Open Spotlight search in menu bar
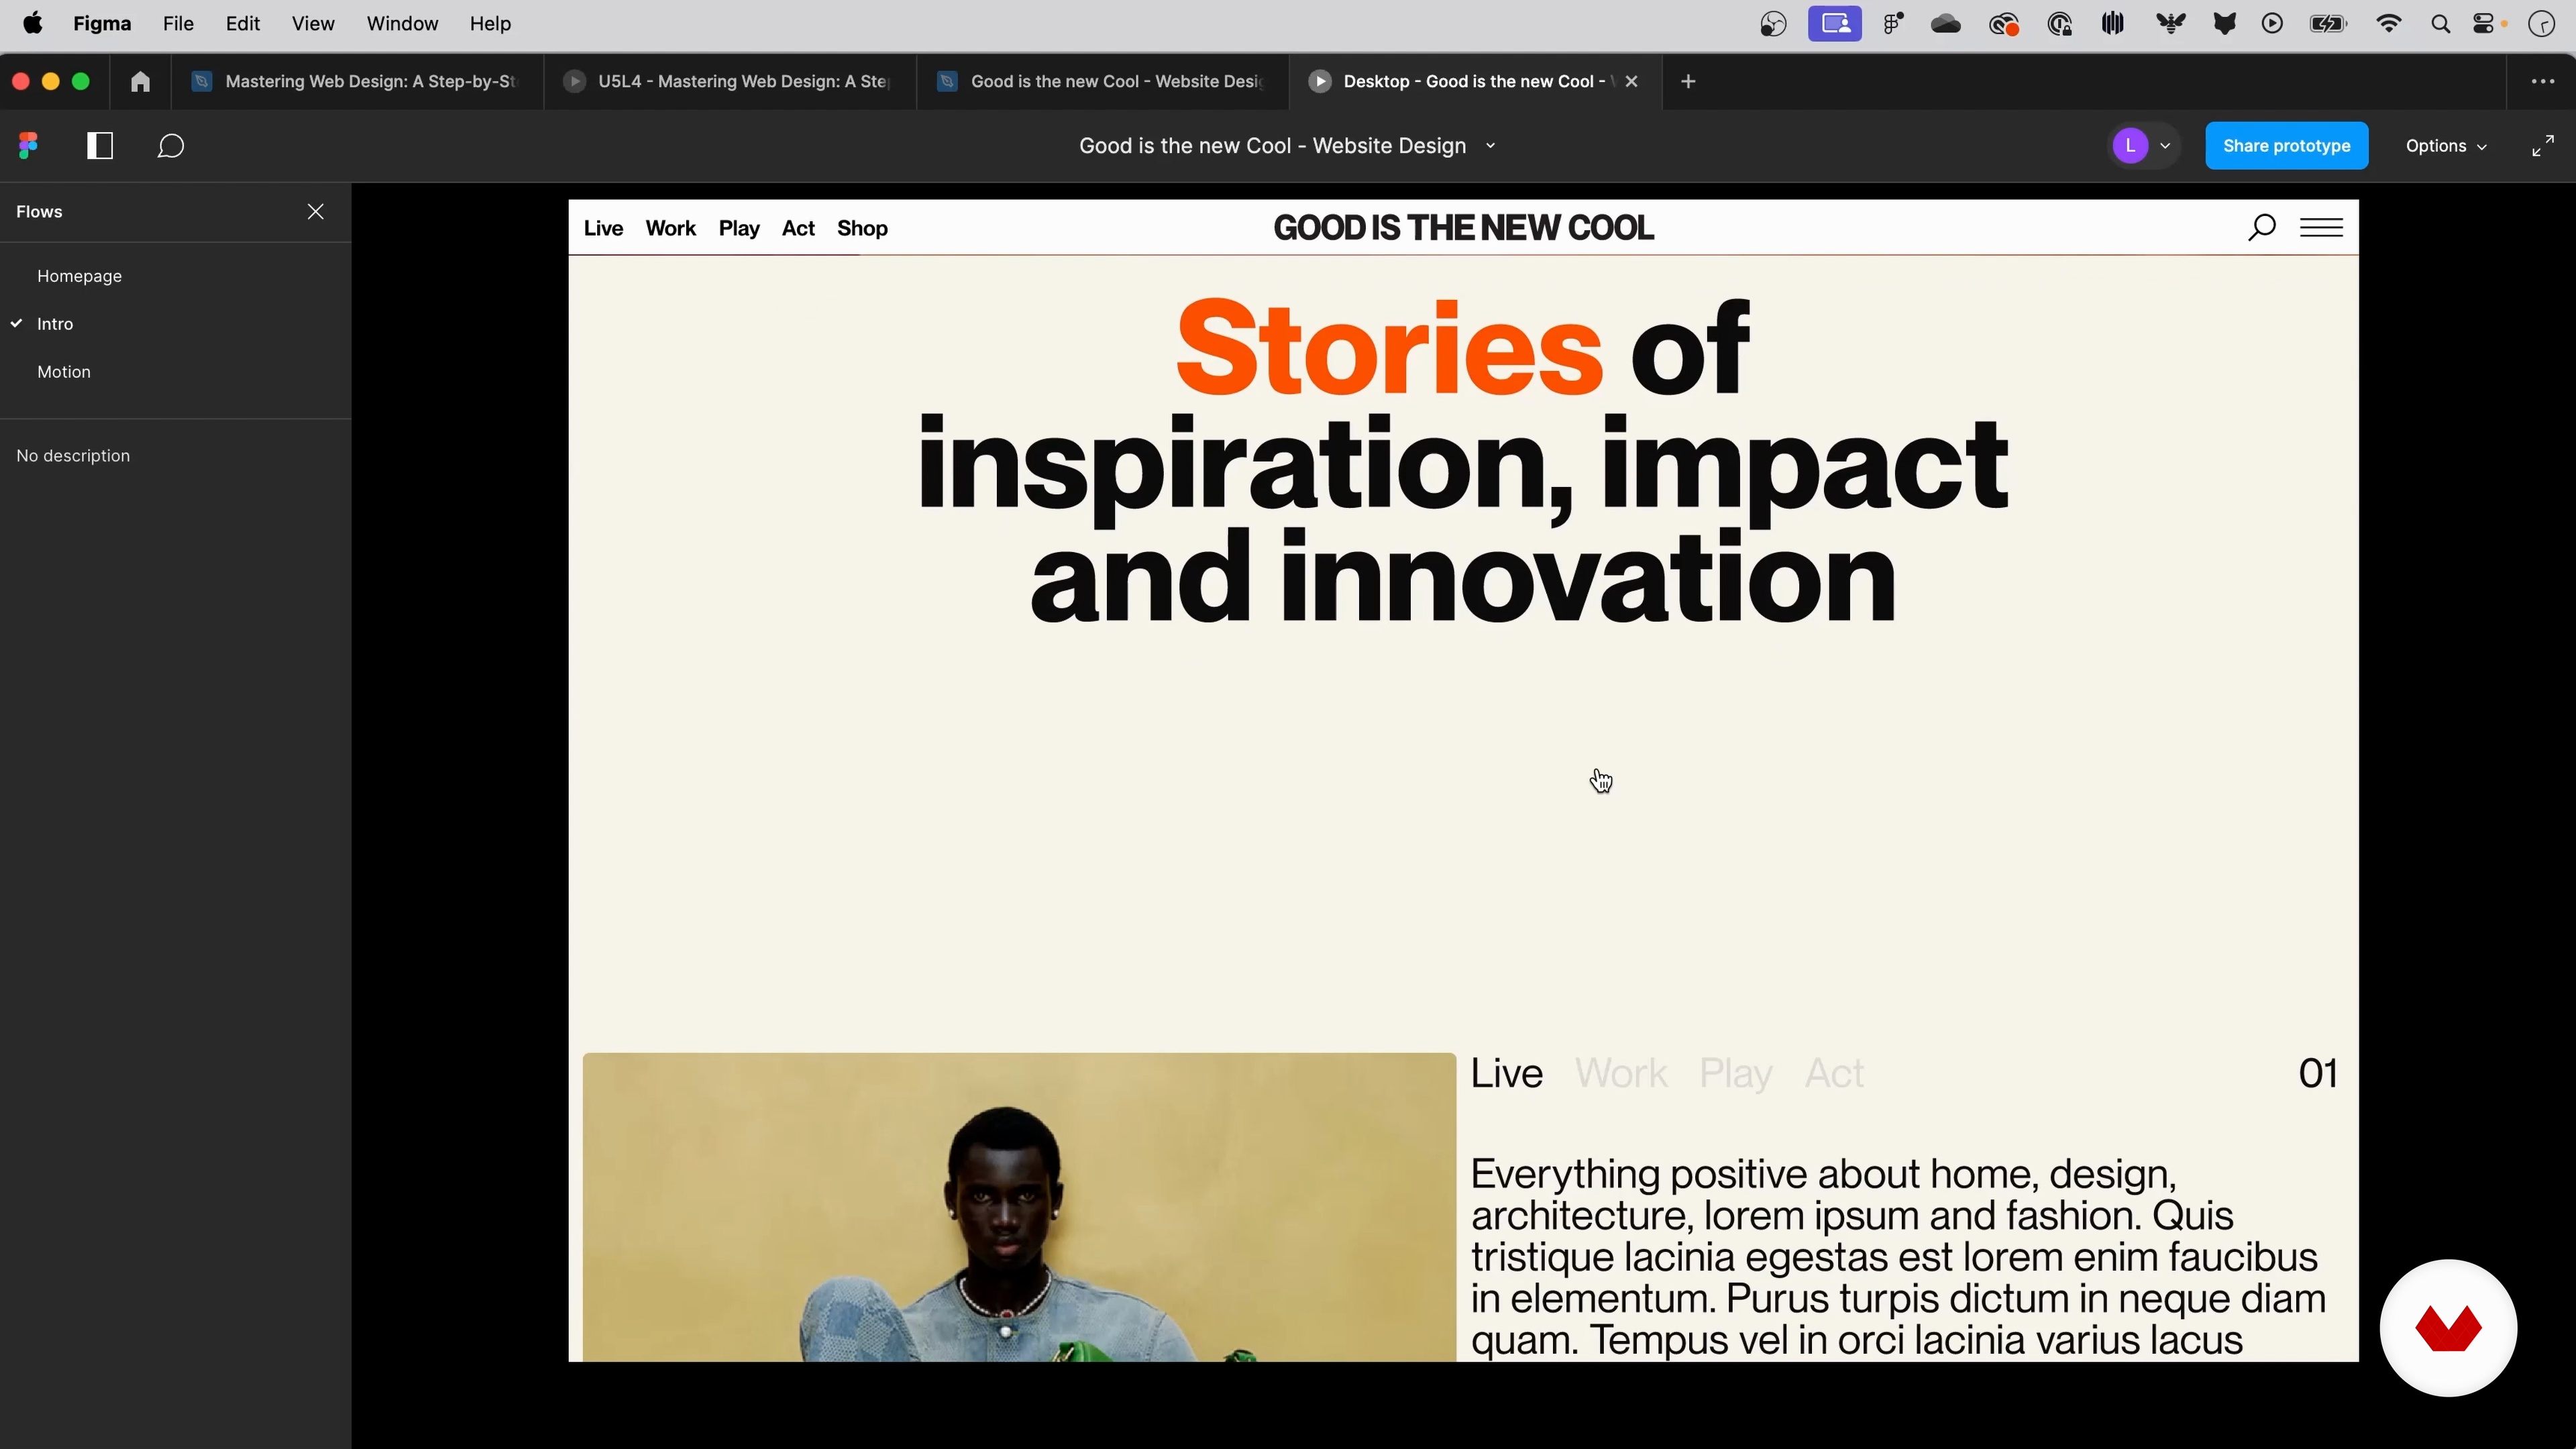 [x=2440, y=25]
